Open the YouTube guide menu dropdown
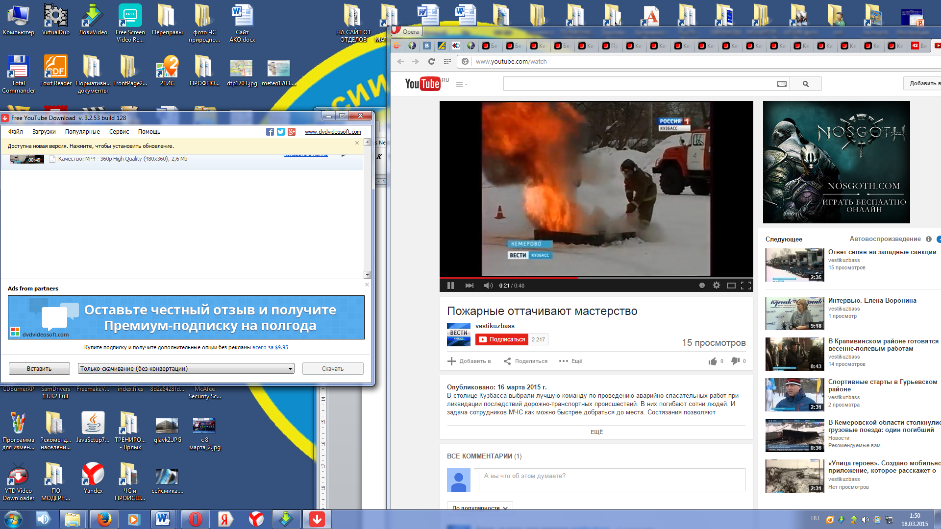The height and width of the screenshot is (529, 941). point(462,84)
